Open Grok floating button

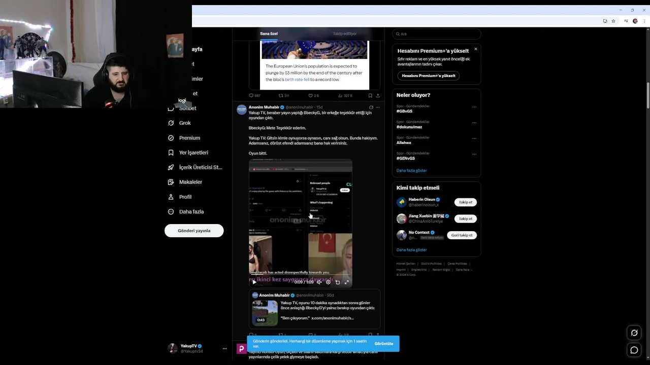coord(634,333)
